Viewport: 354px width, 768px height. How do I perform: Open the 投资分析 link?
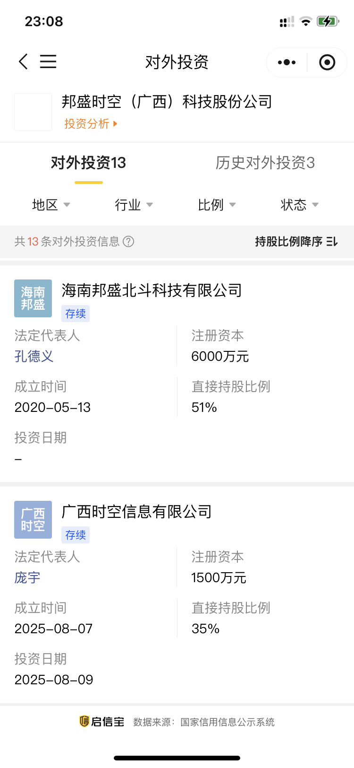tap(91, 124)
